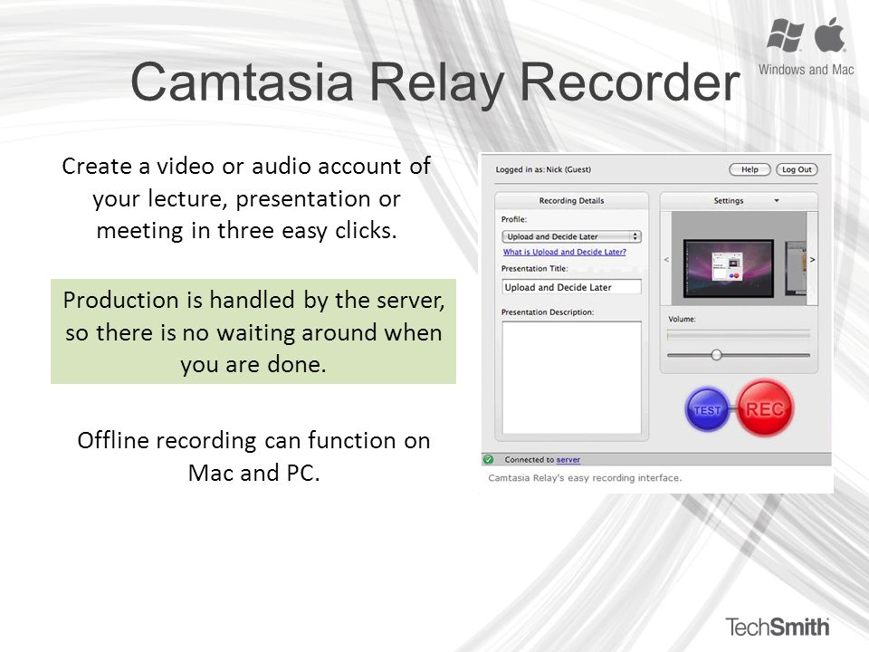Open the Profile dropdown showing Upload and Decide Later

[571, 236]
